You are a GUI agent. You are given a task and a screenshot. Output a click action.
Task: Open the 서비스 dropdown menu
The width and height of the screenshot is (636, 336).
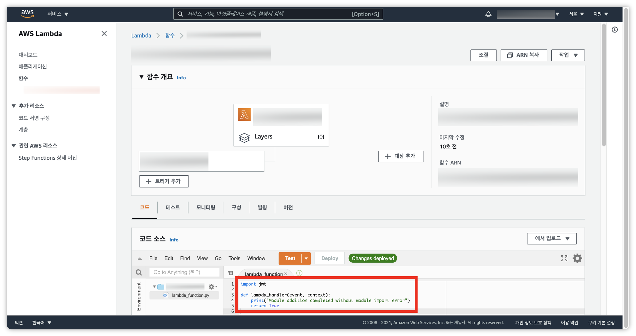(x=58, y=14)
